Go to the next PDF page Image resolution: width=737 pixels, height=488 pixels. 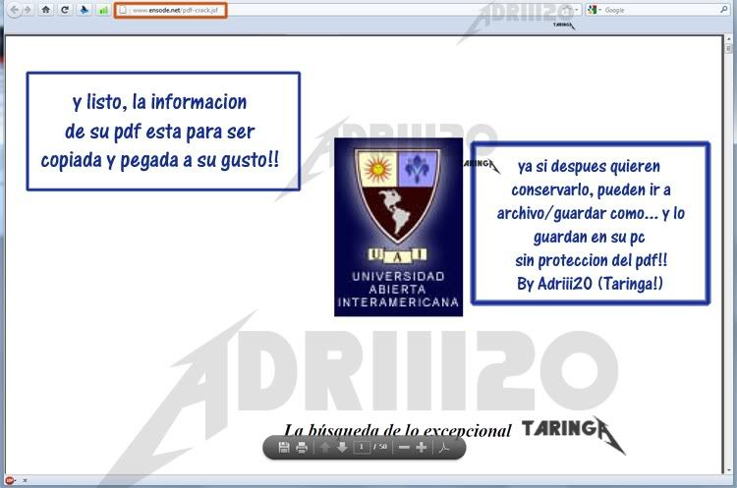pyautogui.click(x=342, y=447)
